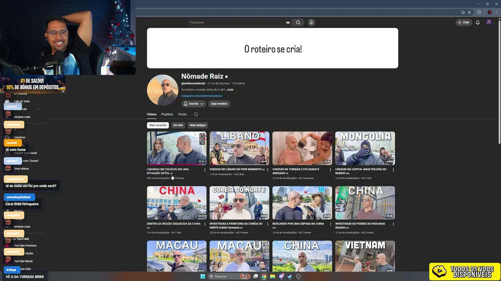501x281 pixels.
Task: Switch to the Vídeos tab
Action: 151,114
